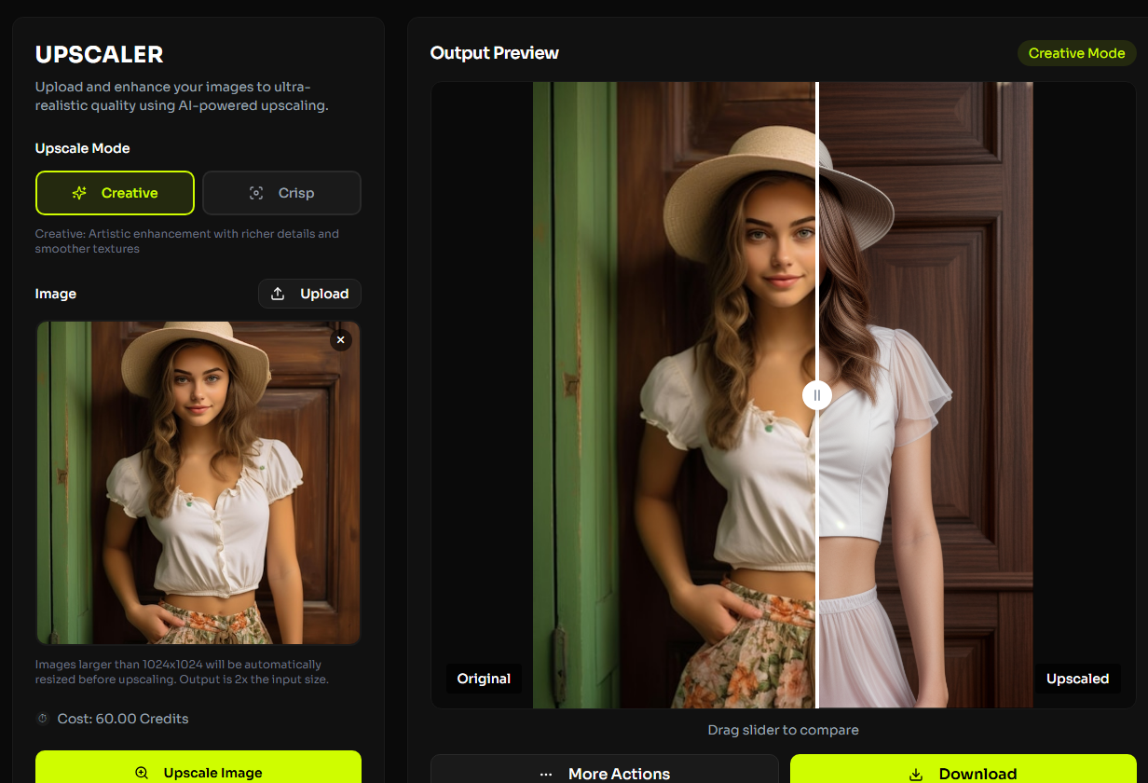Remove the uploaded image with the X icon
Viewport: 1148px width, 783px height.
pos(341,340)
